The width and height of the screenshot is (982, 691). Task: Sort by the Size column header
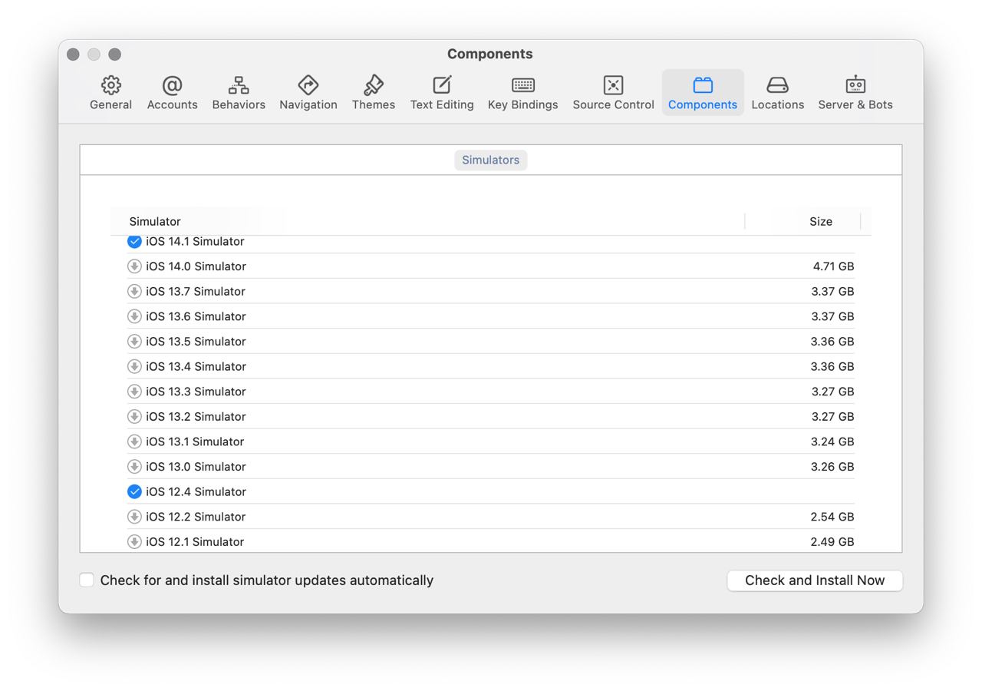coord(821,221)
